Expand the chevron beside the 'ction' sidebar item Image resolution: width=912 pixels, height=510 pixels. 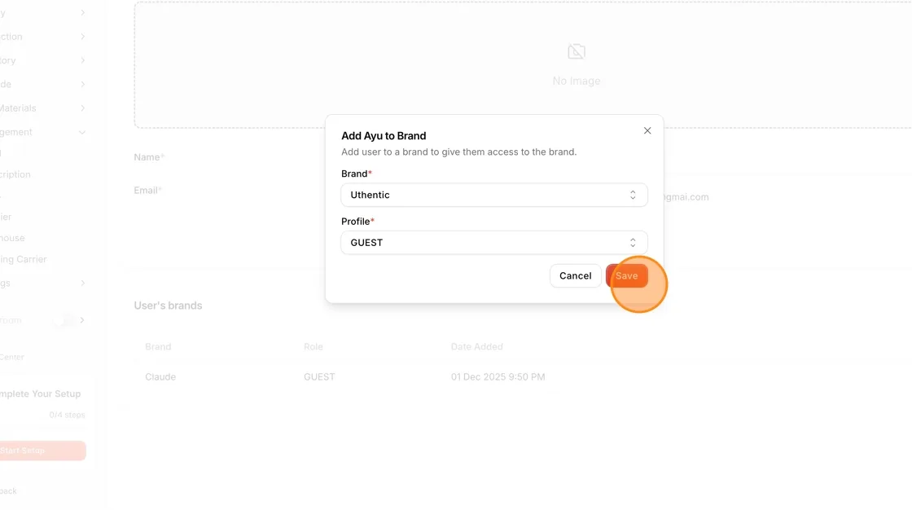82,37
